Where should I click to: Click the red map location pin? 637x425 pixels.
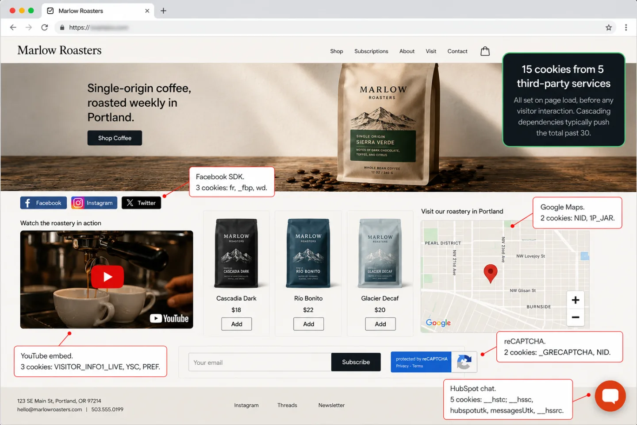tap(490, 273)
